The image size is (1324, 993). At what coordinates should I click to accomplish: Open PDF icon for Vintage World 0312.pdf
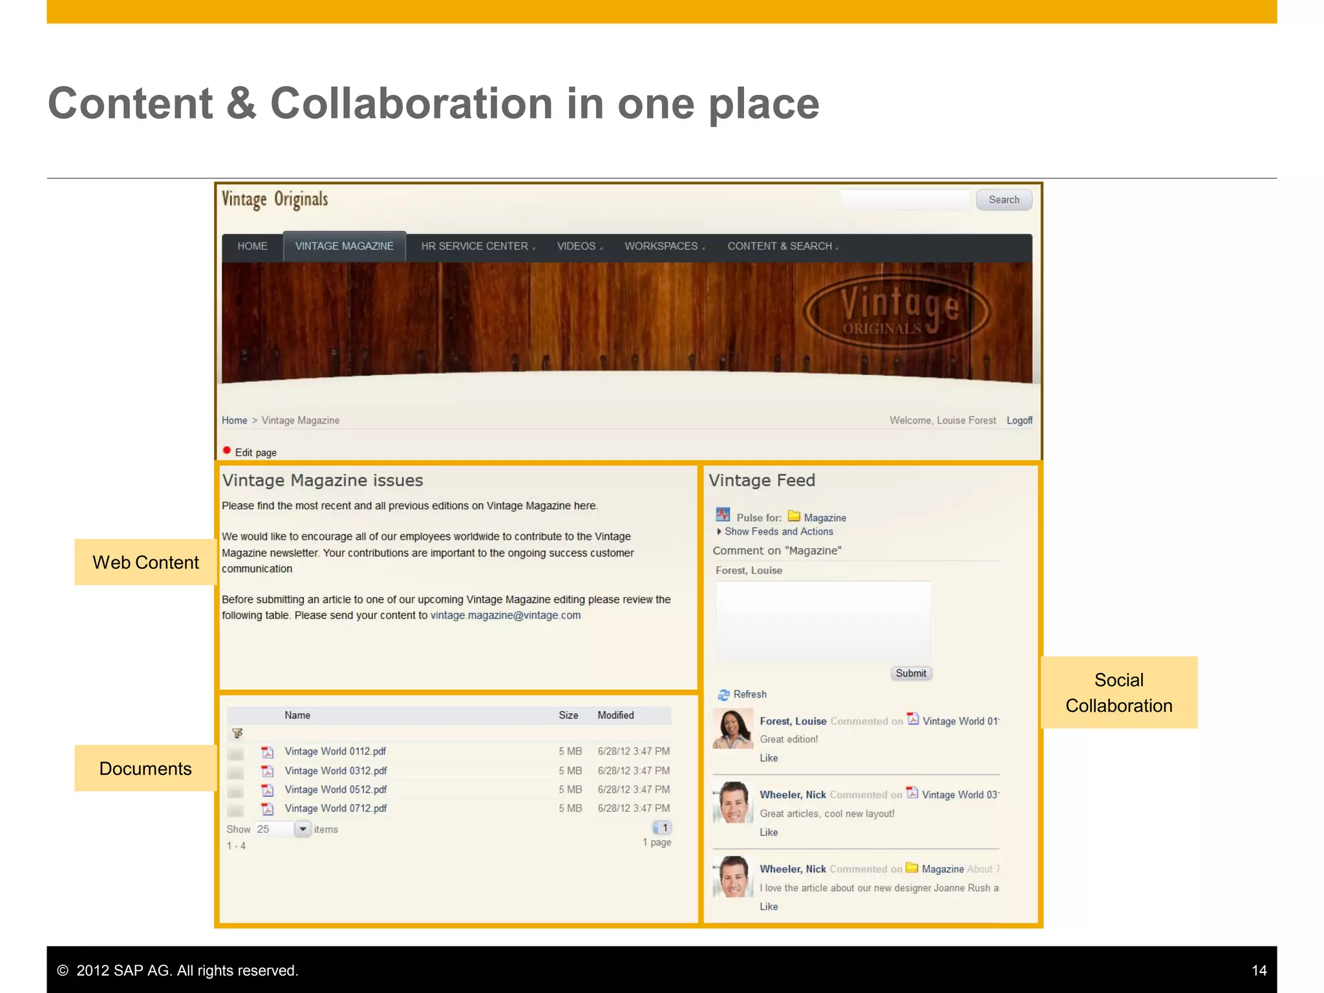click(267, 771)
